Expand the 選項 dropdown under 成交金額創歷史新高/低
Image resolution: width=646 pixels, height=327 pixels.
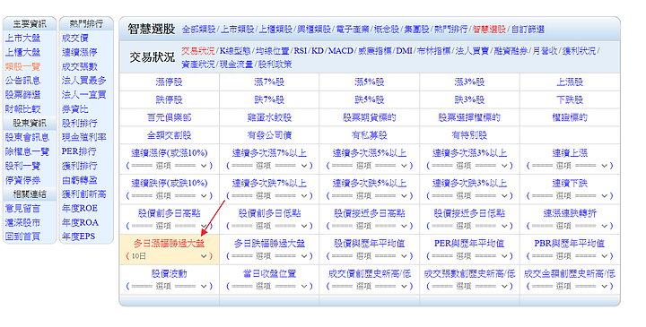point(570,287)
